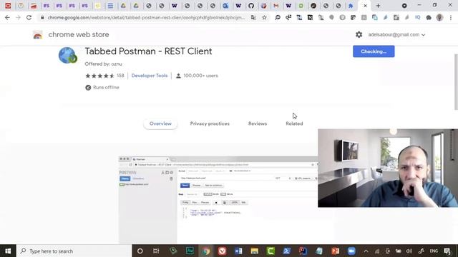Switch to the Gmail tab
Image resolution: width=458 pixels, height=257 pixels.
[x=276, y=6]
